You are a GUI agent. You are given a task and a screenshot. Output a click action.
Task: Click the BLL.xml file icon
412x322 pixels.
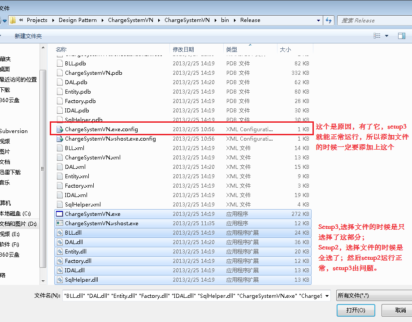pyautogui.click(x=60, y=148)
